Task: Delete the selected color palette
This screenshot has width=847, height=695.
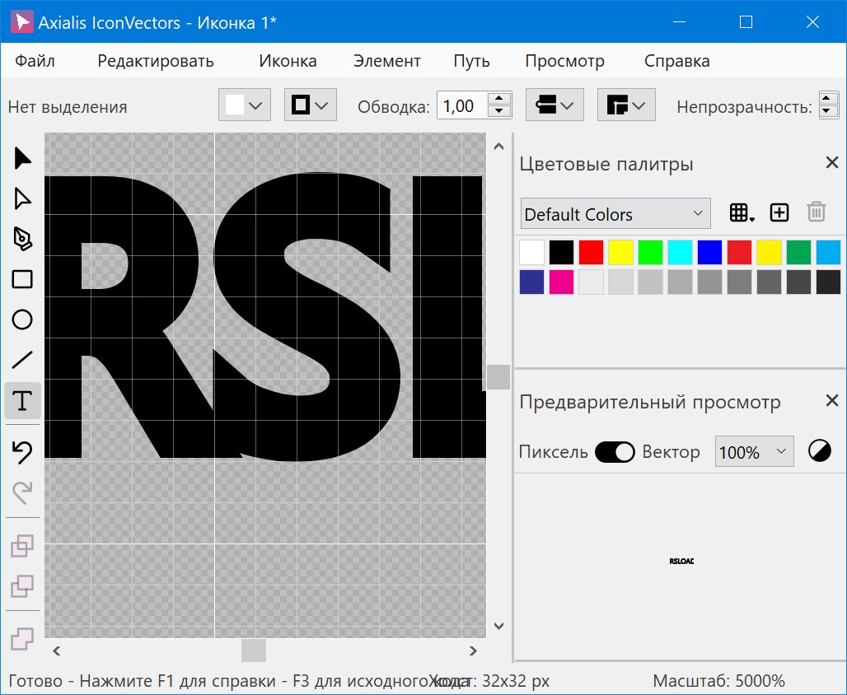Action: [x=817, y=212]
